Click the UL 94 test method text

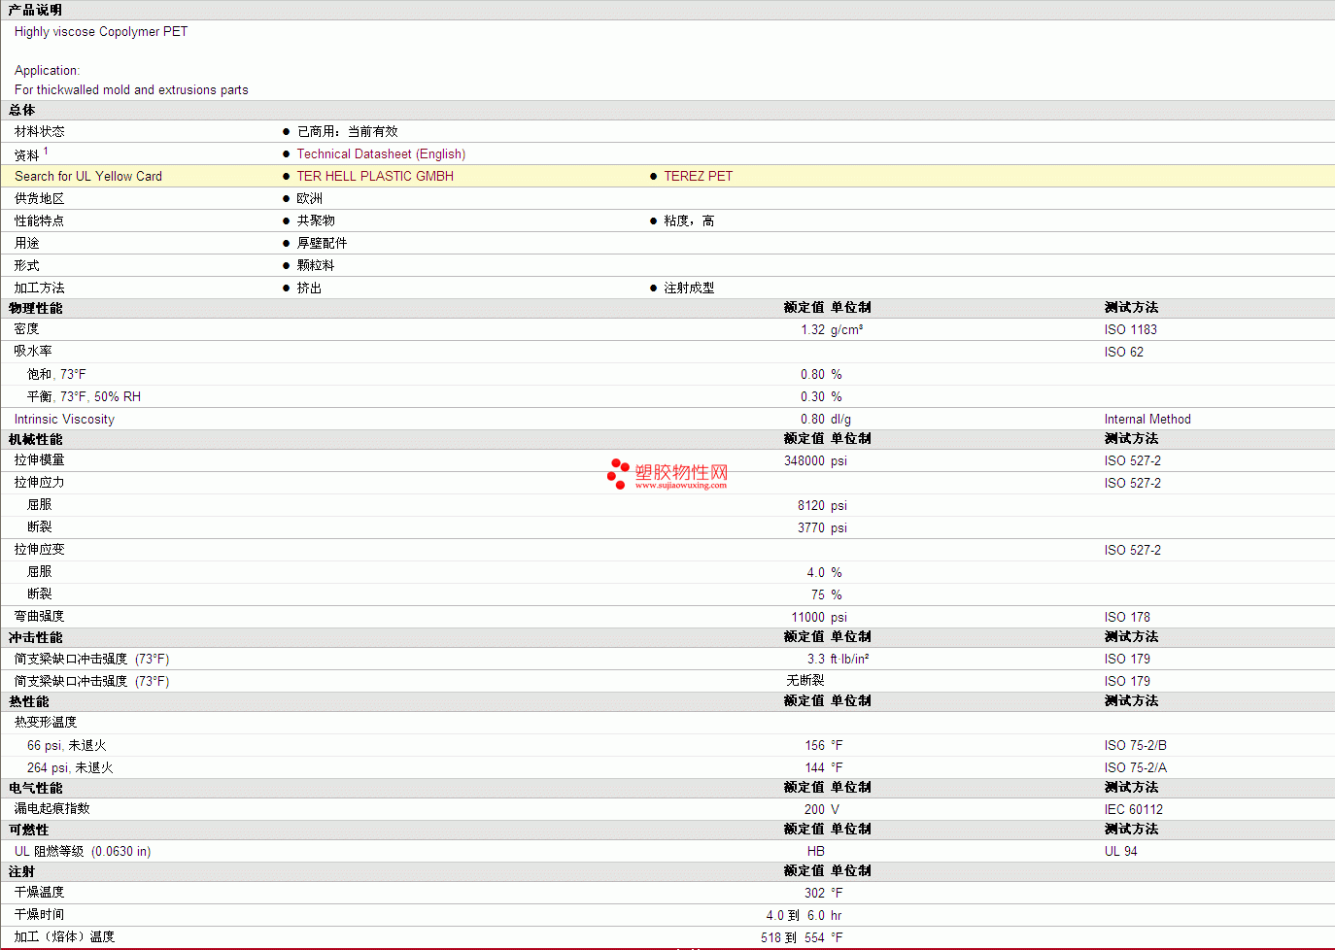[x=1120, y=852]
